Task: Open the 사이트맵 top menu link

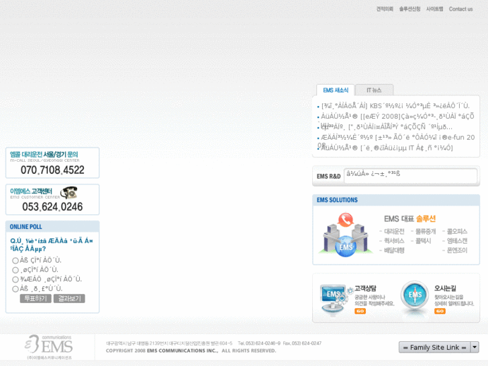Action: [434, 9]
